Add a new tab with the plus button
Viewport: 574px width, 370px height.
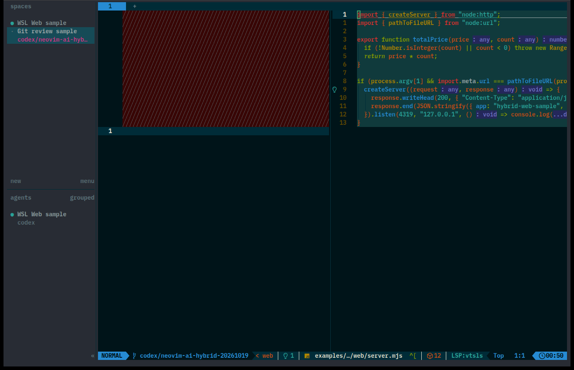click(135, 6)
